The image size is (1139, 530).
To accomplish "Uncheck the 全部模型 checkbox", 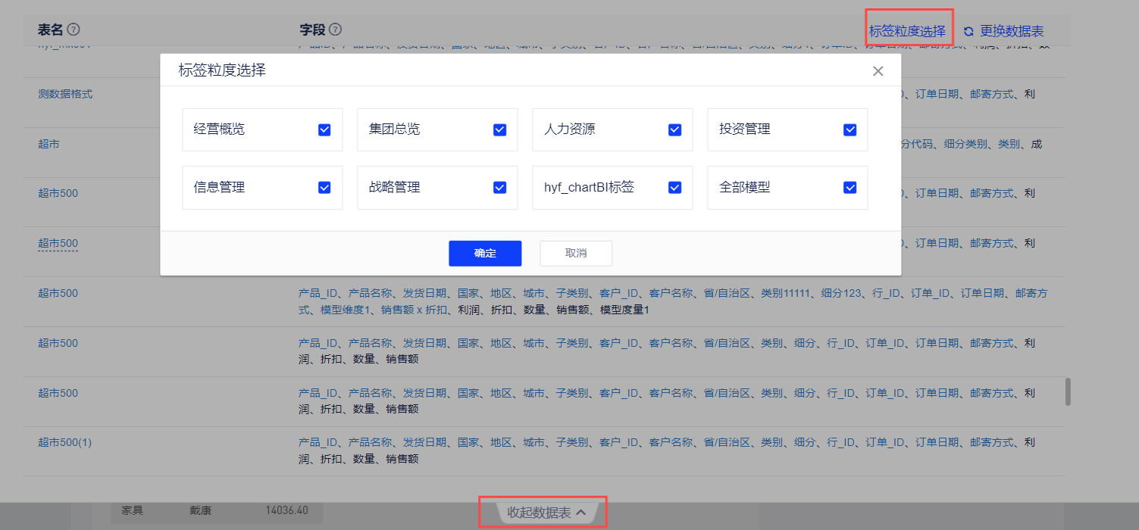I will tap(850, 187).
